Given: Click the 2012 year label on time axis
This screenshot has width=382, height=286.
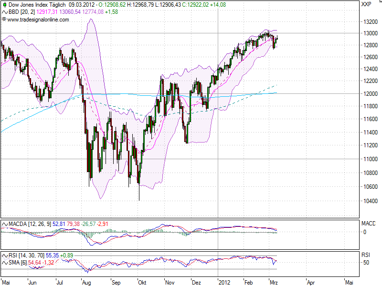Looking at the screenshot, I should [224, 283].
